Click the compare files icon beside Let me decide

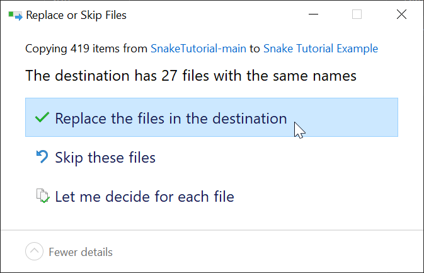pos(42,196)
